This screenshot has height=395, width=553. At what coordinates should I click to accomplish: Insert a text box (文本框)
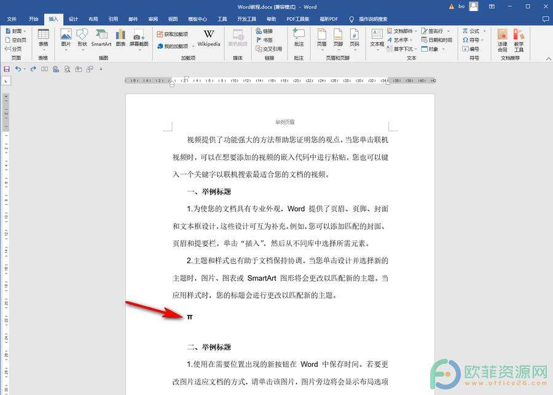pos(377,39)
